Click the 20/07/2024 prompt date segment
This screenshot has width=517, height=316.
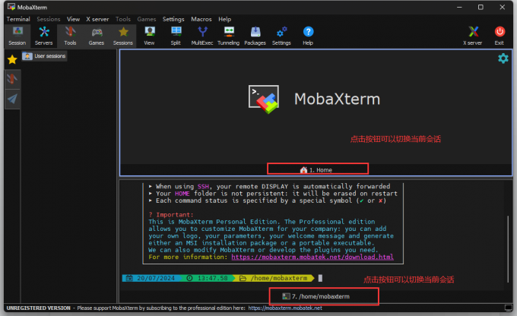pyautogui.click(x=152, y=278)
